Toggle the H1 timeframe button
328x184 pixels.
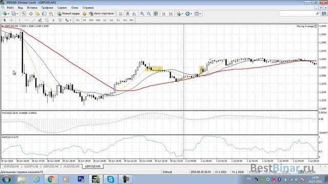(105, 20)
